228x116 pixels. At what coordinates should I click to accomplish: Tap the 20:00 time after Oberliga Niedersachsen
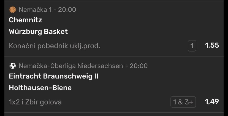point(139,66)
